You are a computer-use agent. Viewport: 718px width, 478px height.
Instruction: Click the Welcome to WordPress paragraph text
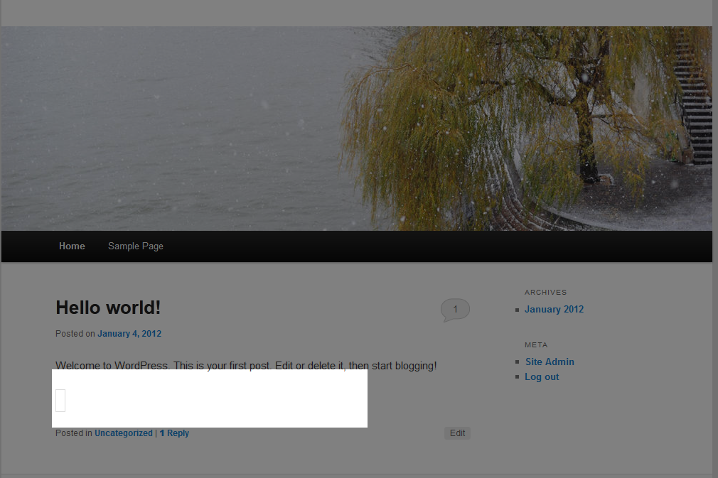[x=246, y=364]
